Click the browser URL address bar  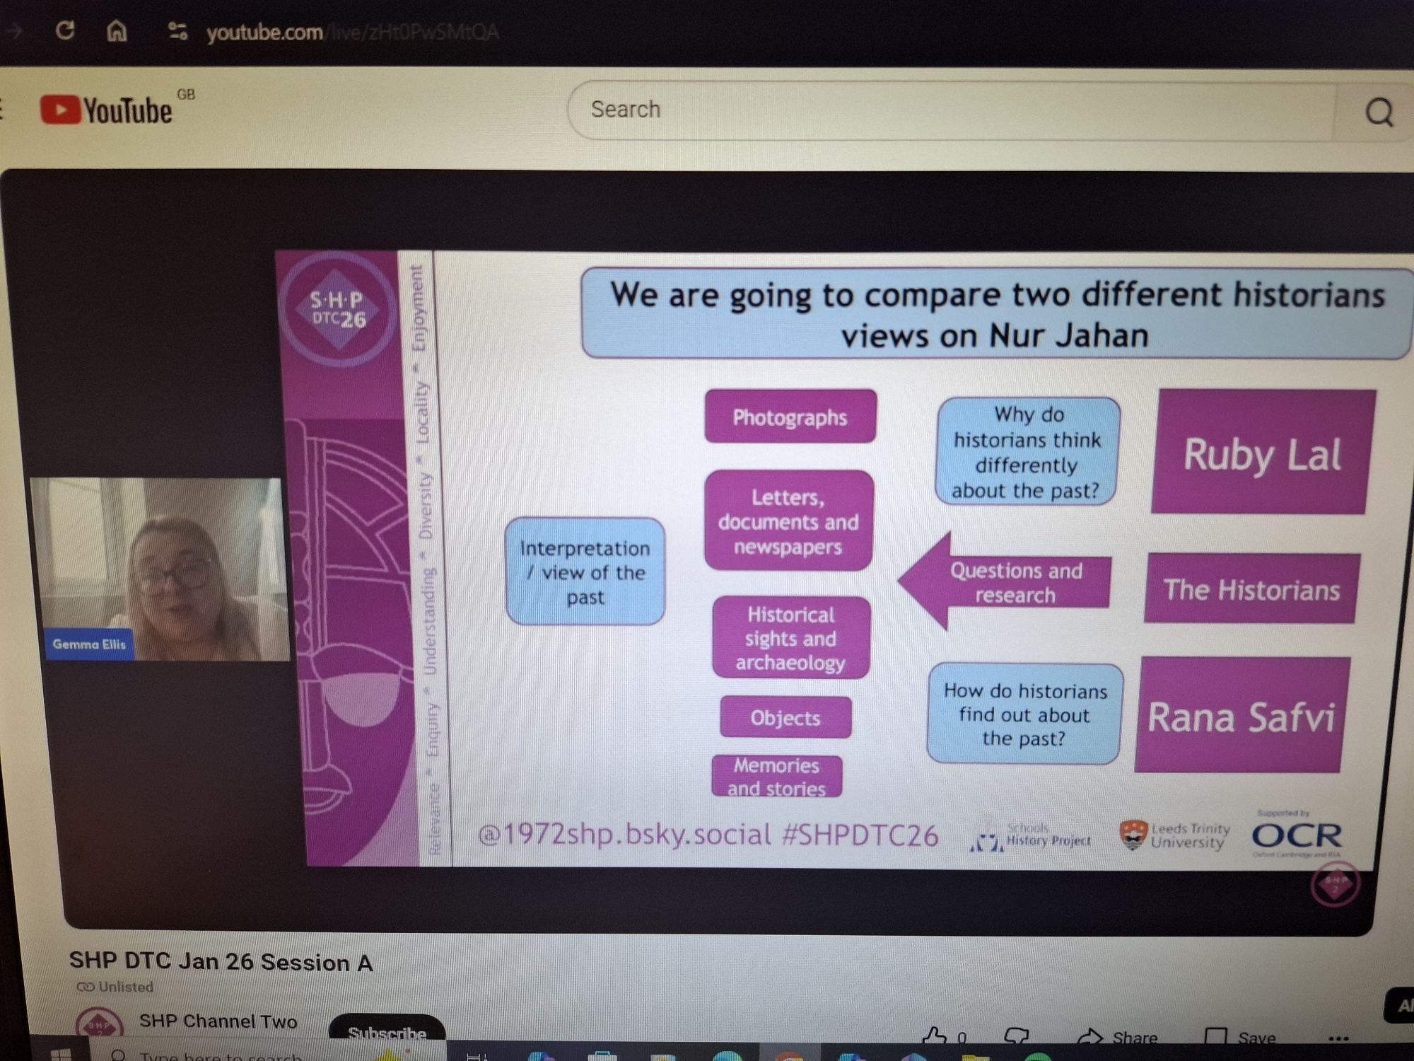pyautogui.click(x=352, y=33)
